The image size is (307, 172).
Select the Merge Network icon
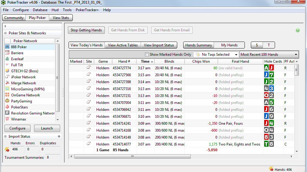(x=7, y=83)
